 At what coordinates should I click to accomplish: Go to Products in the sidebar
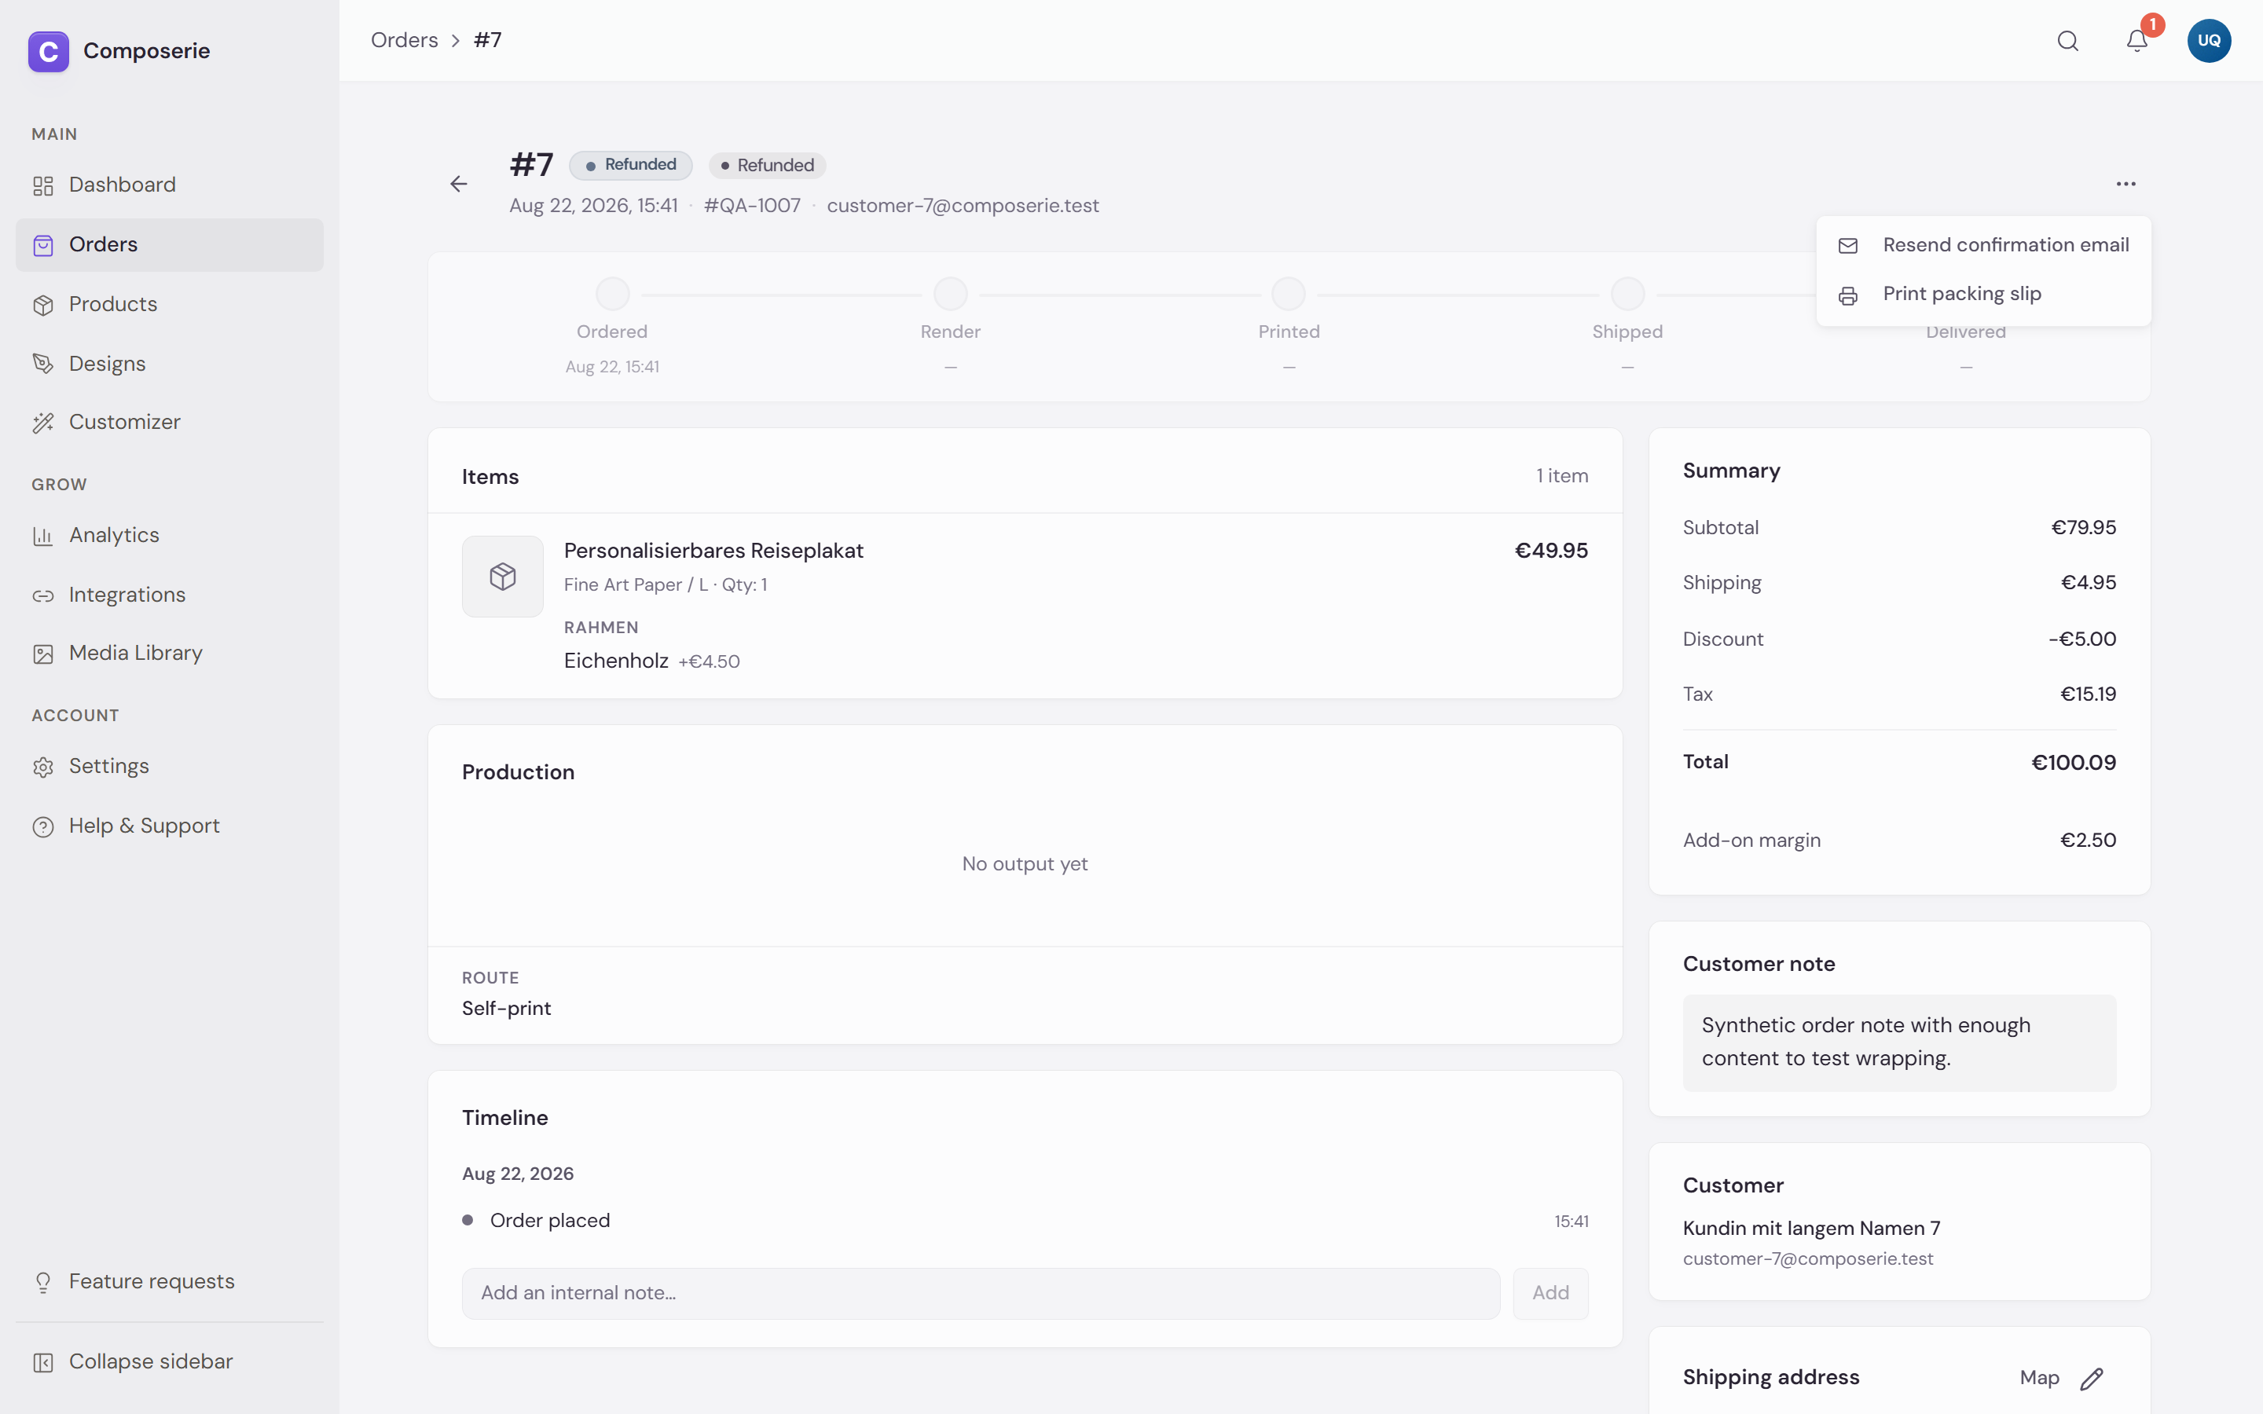tap(169, 304)
